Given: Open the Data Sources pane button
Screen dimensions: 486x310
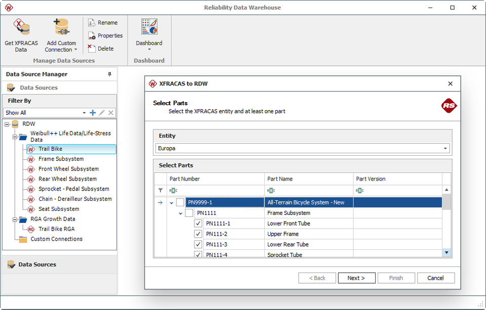Looking at the screenshot, I should (60, 264).
